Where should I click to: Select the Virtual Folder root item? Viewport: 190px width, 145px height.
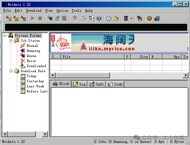[28, 35]
